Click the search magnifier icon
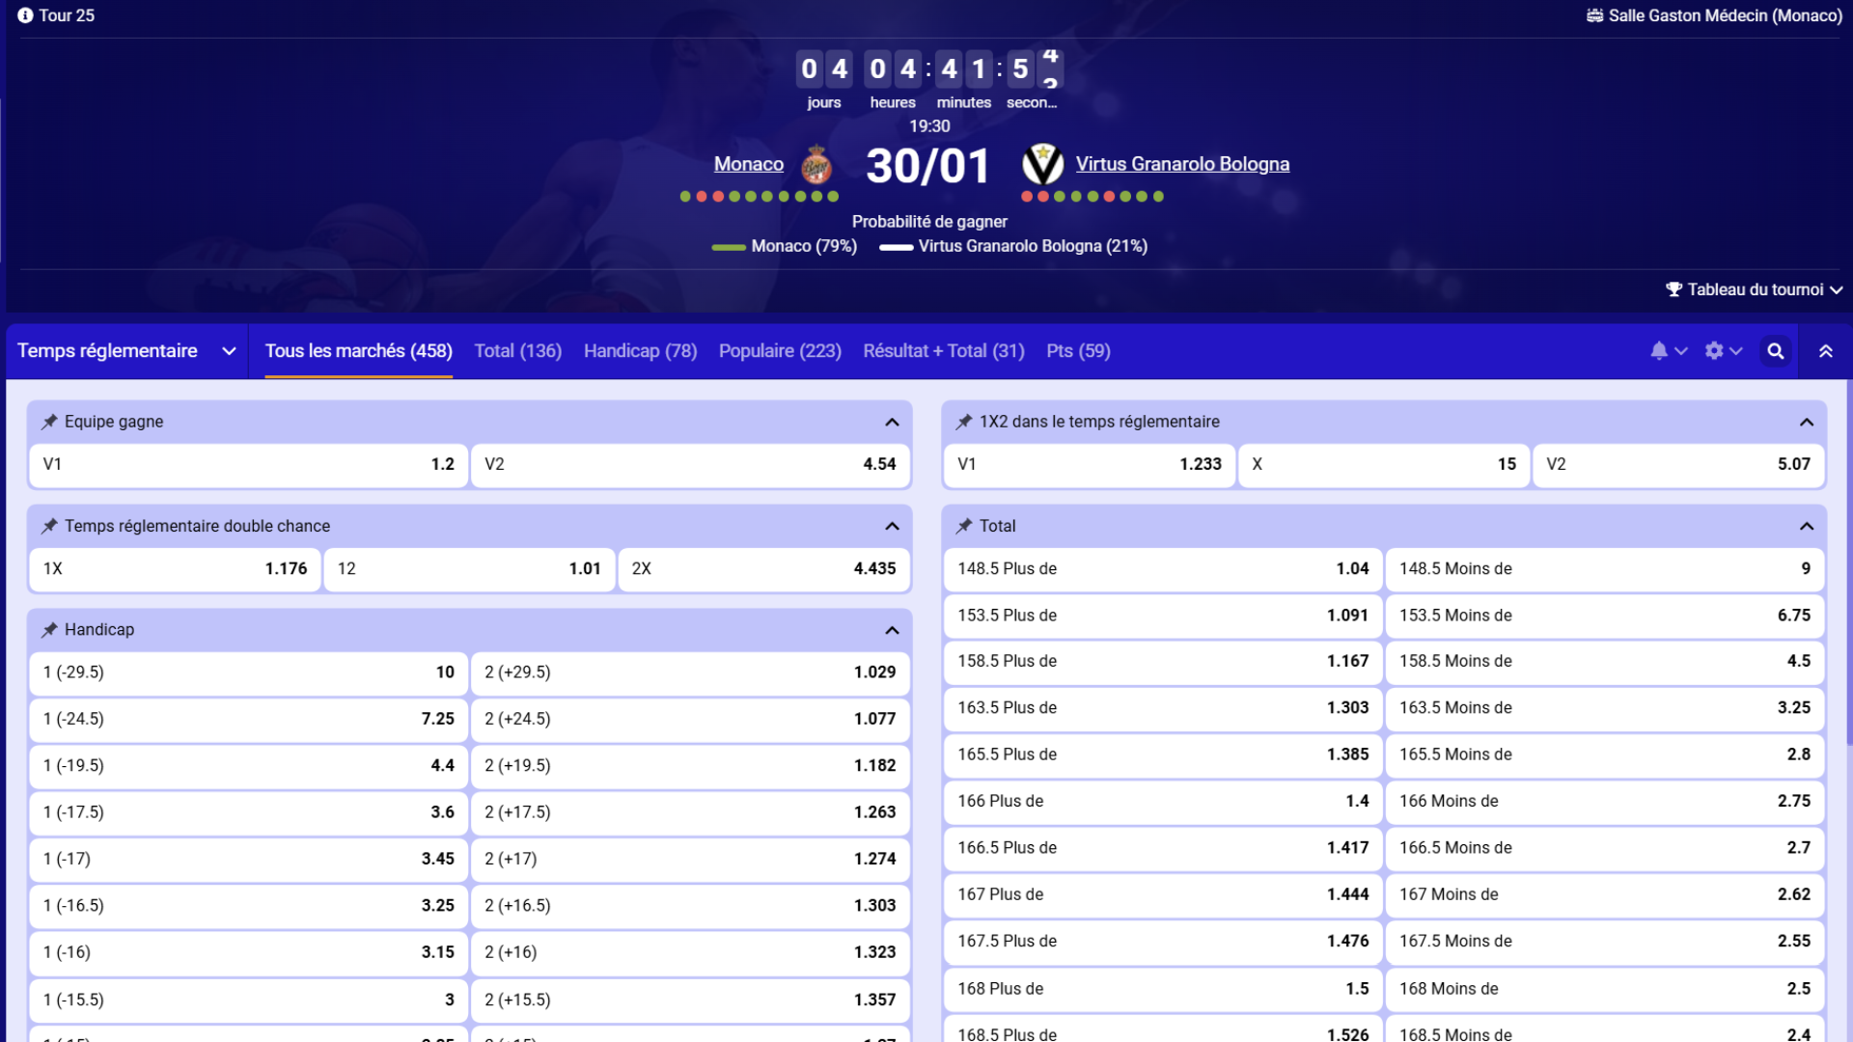This screenshot has width=1853, height=1042. click(1776, 350)
